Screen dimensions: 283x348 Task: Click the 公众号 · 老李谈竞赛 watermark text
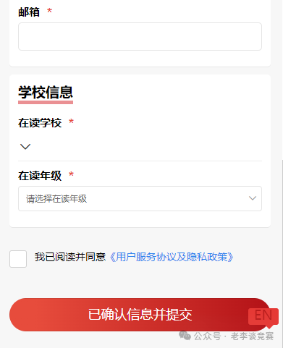(x=234, y=336)
